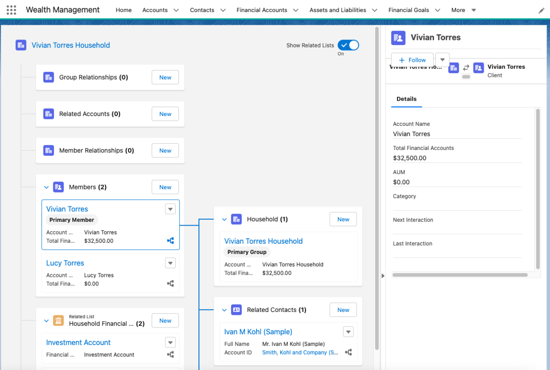Open the Contacts tab

[202, 10]
